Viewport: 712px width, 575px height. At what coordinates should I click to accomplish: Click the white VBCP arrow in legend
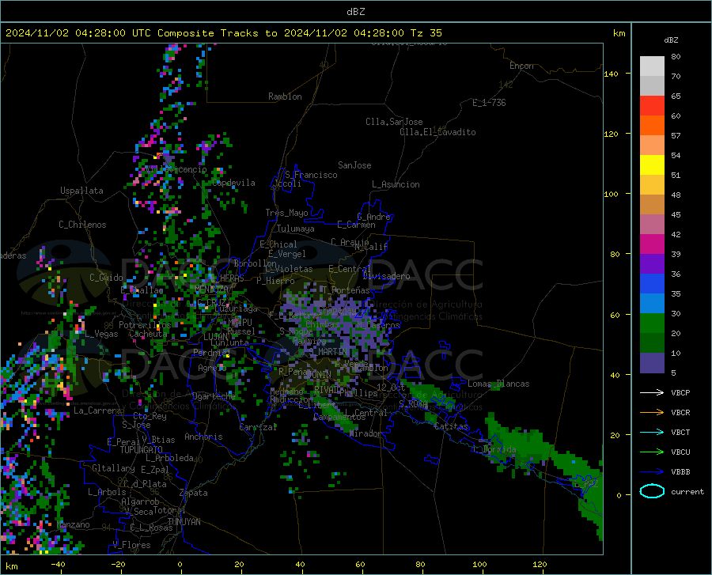coord(652,392)
